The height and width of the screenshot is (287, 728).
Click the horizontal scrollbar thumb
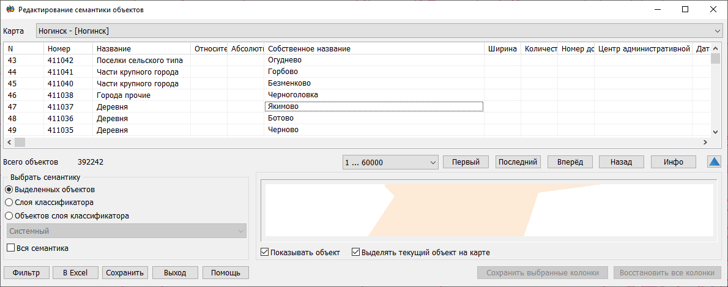[20, 142]
